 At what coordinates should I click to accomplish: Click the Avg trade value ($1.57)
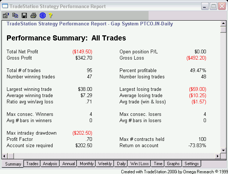(199, 102)
